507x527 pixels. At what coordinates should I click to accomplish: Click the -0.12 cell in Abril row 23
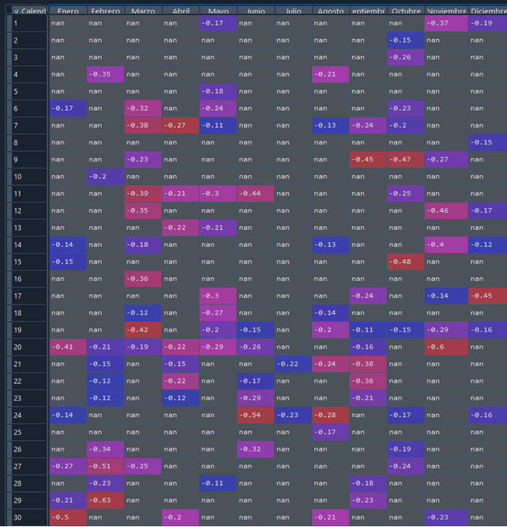[x=180, y=398]
